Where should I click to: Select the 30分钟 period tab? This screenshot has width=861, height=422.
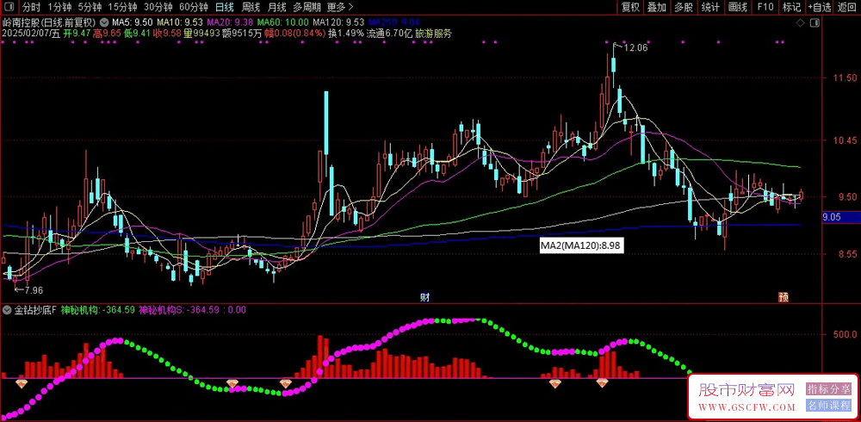pos(158,7)
